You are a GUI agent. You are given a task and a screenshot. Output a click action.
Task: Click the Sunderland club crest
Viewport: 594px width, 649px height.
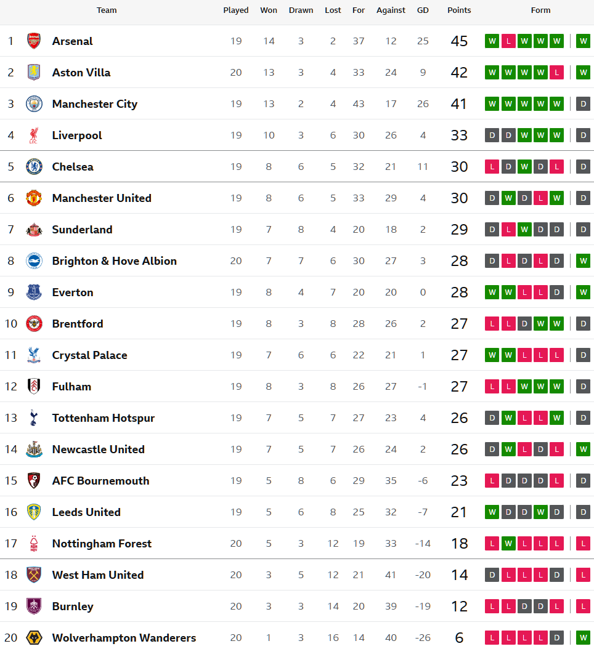tap(34, 230)
